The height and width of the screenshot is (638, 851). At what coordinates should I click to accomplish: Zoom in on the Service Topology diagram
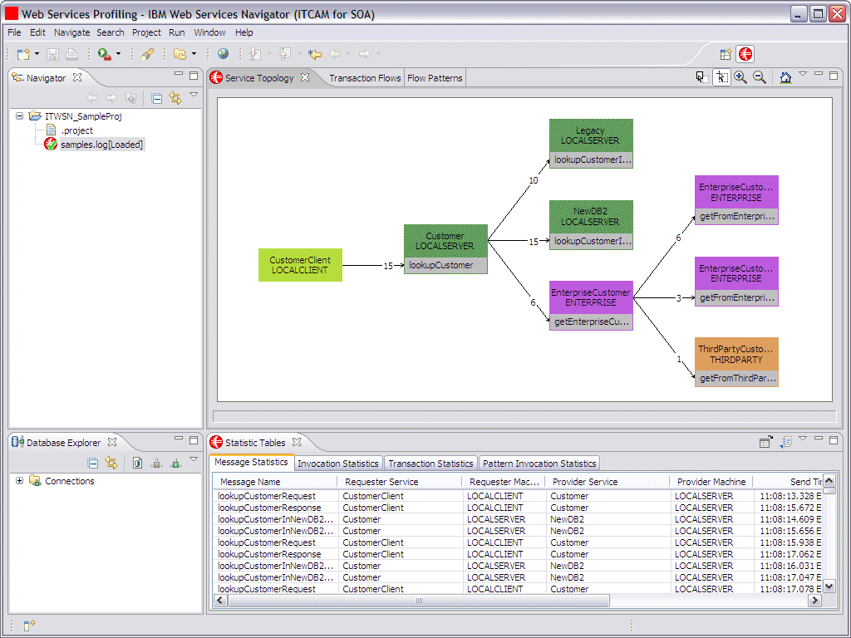(x=741, y=76)
